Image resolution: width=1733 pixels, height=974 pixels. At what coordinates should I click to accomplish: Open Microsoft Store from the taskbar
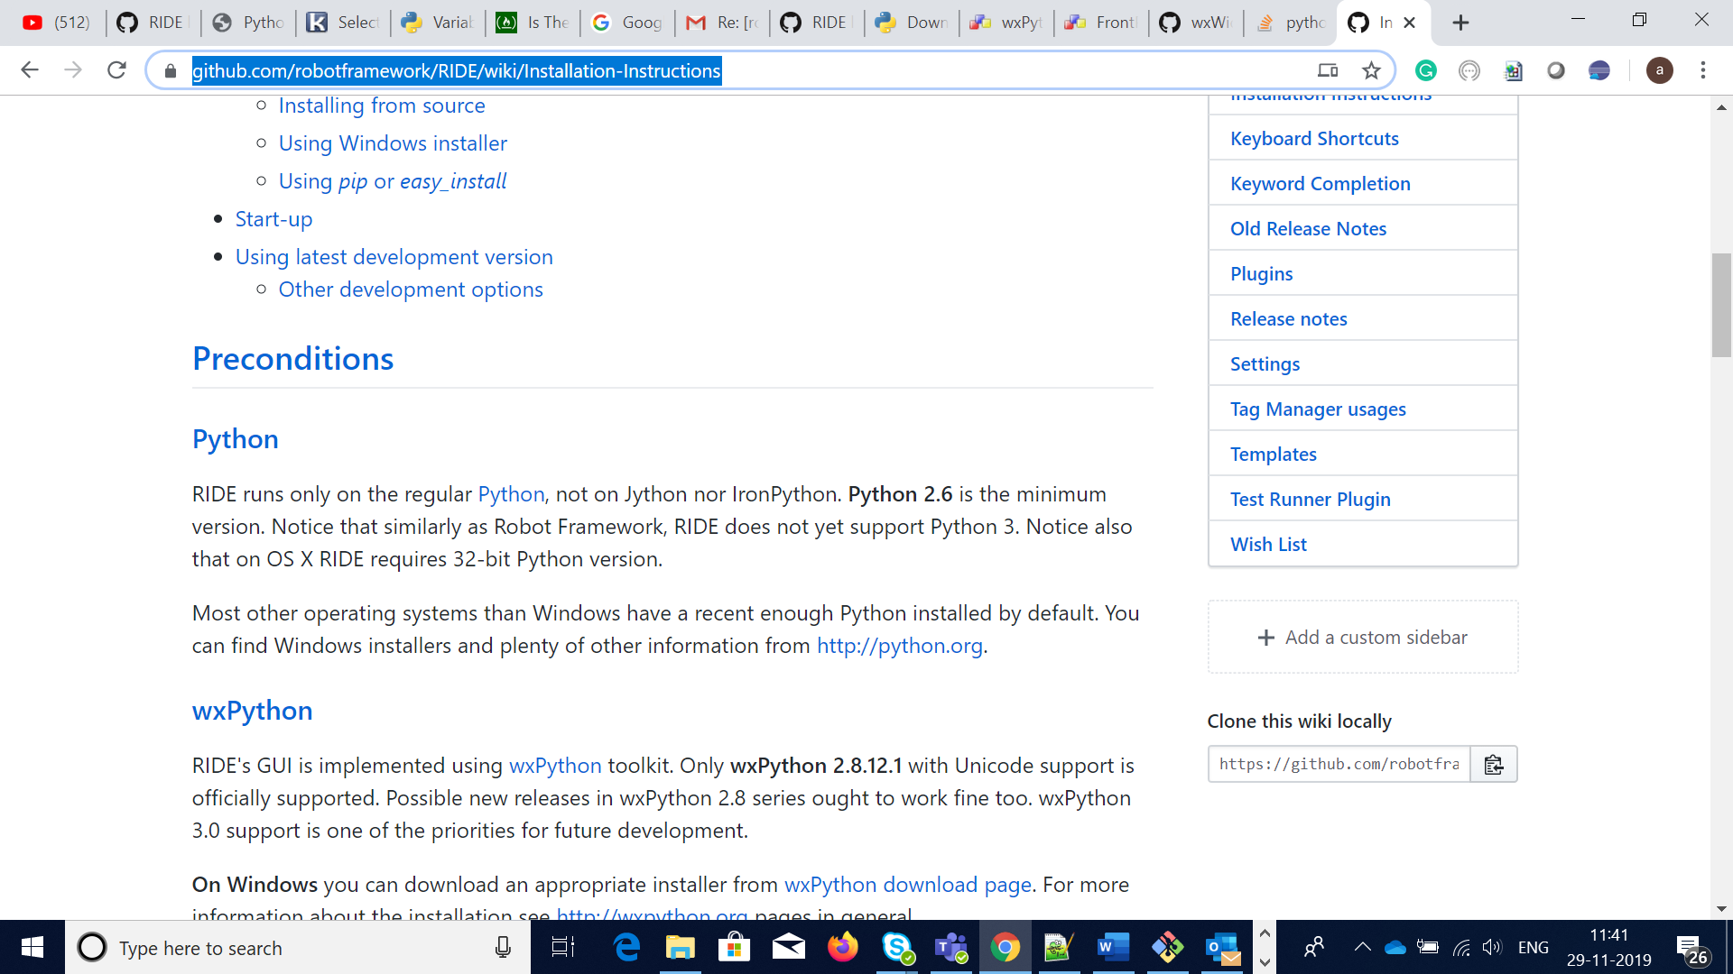tap(735, 948)
